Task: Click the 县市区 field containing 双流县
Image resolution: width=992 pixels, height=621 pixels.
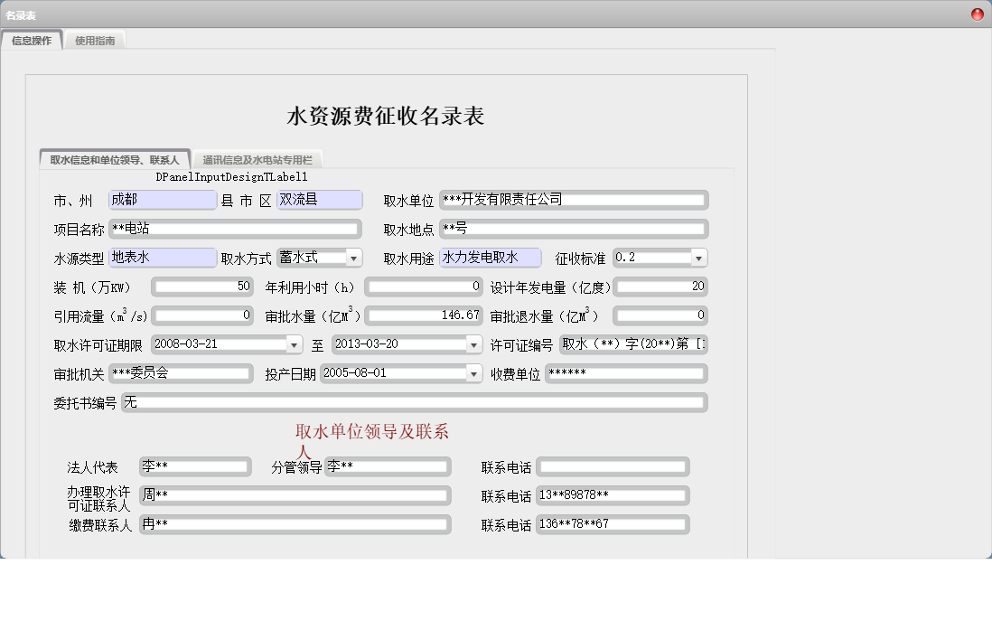Action: coord(320,200)
